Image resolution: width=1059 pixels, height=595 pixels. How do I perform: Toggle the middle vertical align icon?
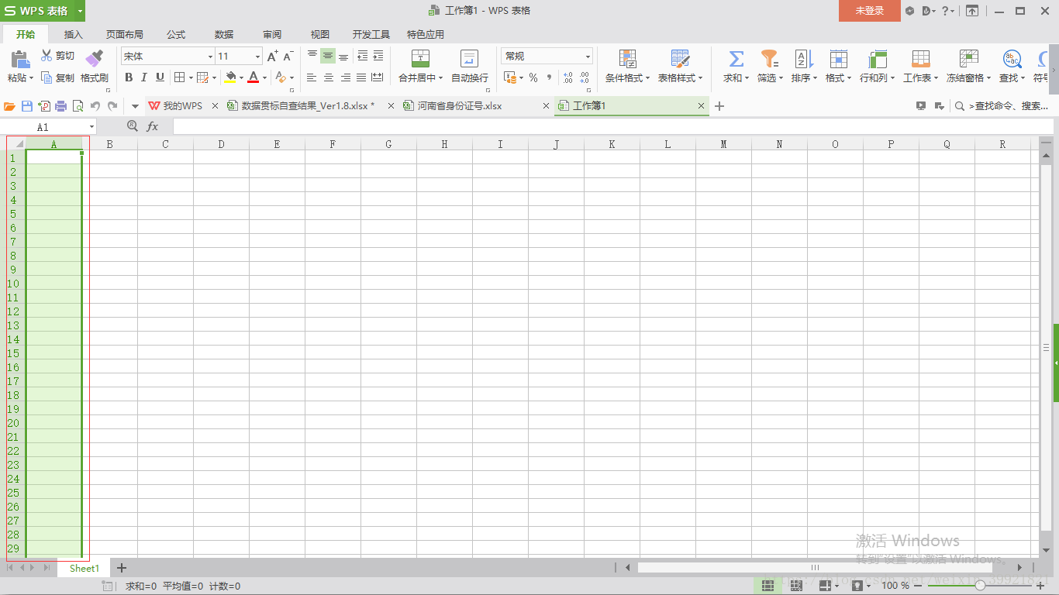[x=328, y=56]
